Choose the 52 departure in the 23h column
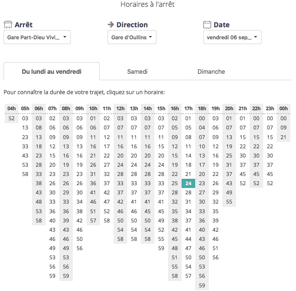This screenshot has width=296, height=291. point(270,183)
